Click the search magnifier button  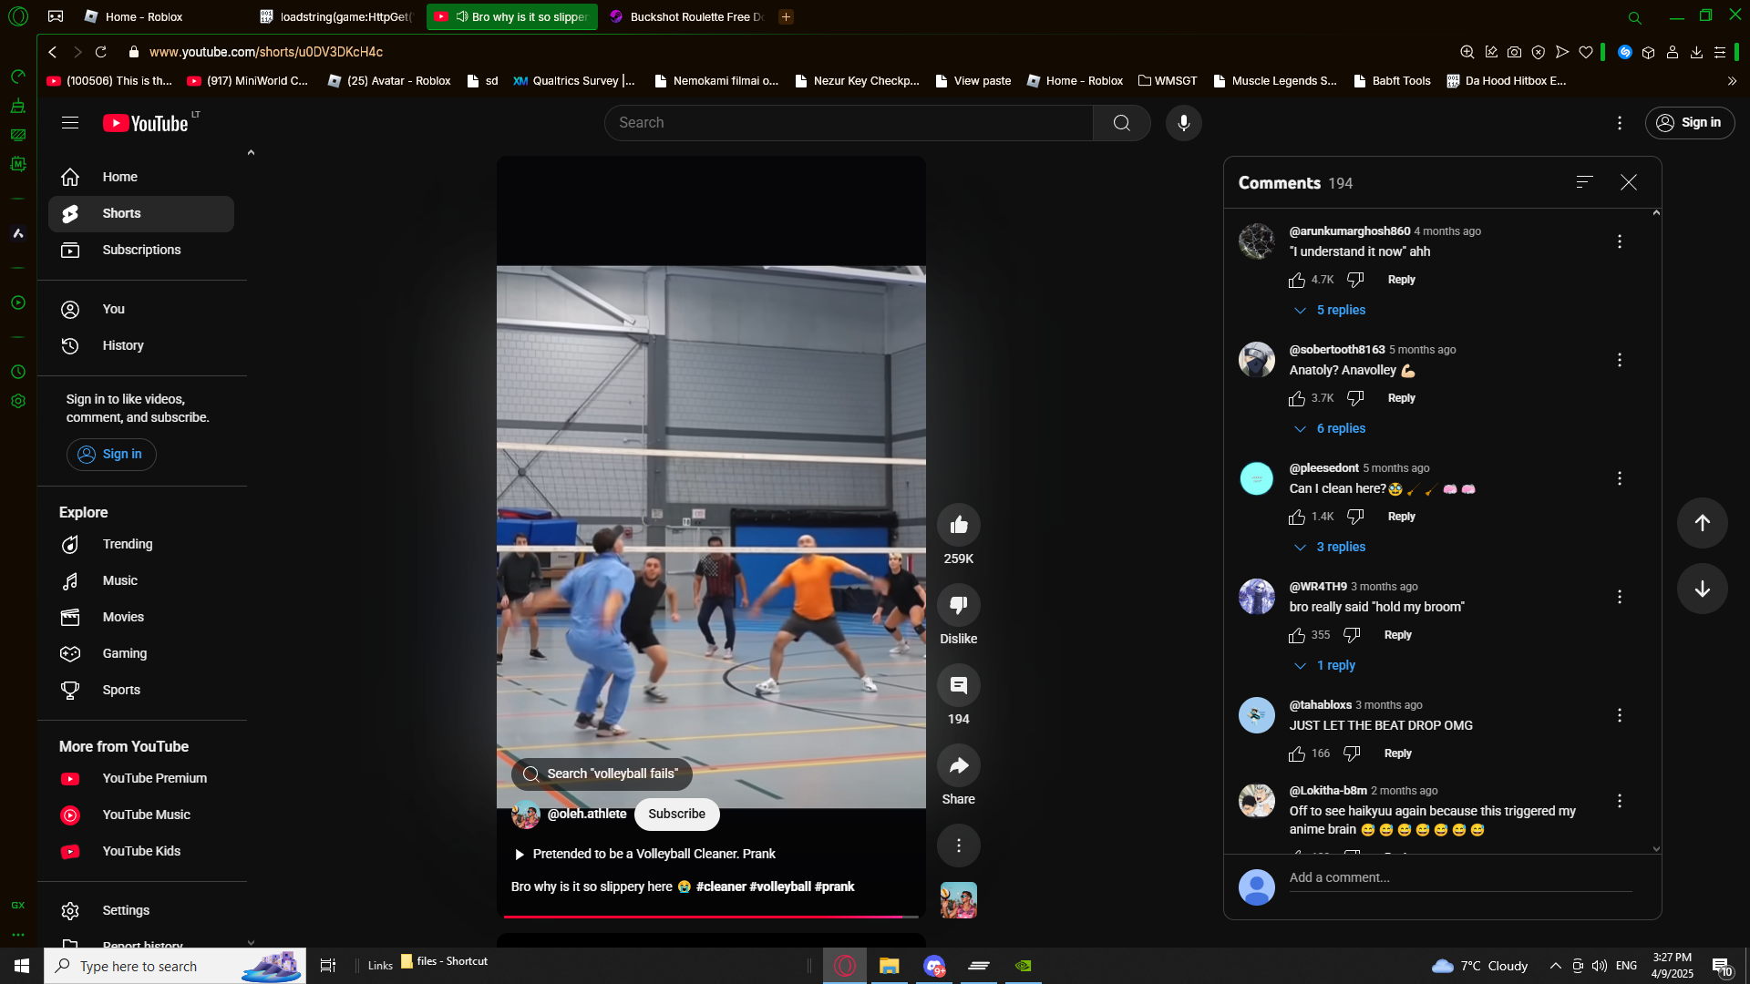point(1121,123)
